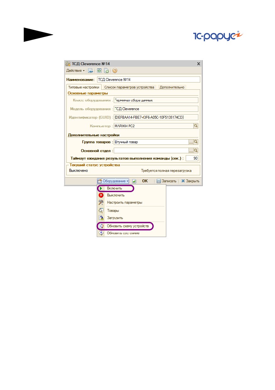Viewport: 275px width, 390px height.
Task: Click the magnifier icon next to Основной отдел
Action: tap(196, 150)
